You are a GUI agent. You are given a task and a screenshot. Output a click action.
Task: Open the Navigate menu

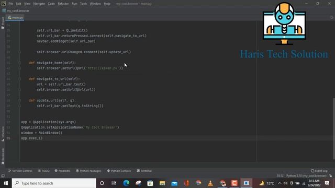[39, 4]
